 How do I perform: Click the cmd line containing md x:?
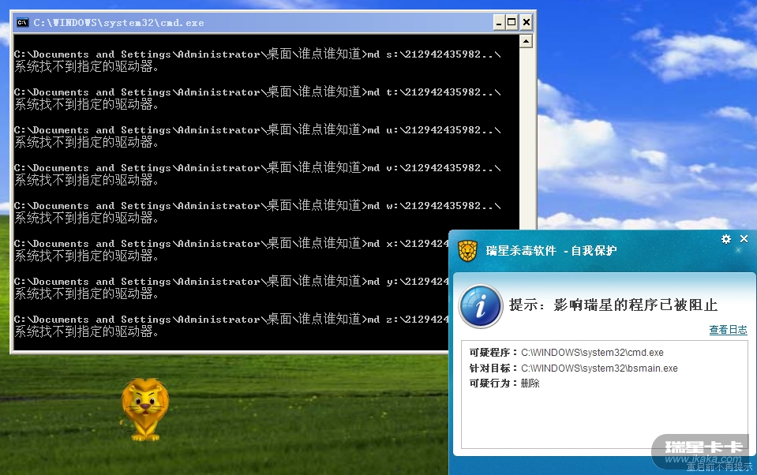231,243
